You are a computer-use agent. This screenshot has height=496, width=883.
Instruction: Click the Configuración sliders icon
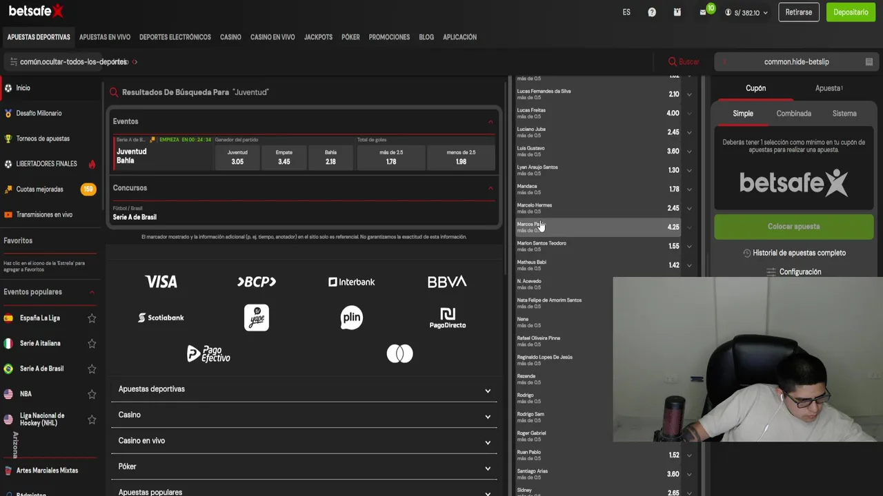point(771,272)
